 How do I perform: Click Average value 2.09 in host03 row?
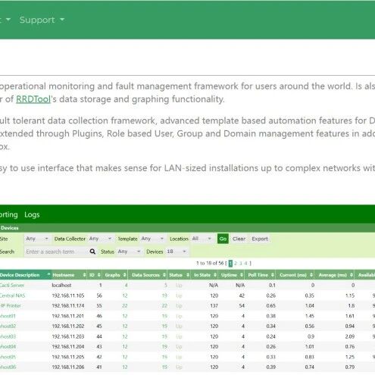pyautogui.click(x=350, y=336)
